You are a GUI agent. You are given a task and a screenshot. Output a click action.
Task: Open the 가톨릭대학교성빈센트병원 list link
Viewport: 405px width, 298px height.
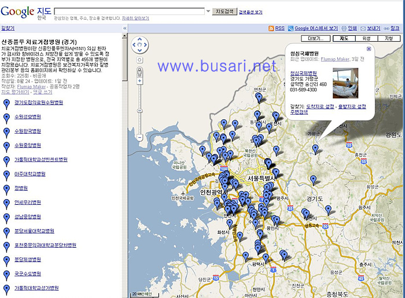pos(41,159)
